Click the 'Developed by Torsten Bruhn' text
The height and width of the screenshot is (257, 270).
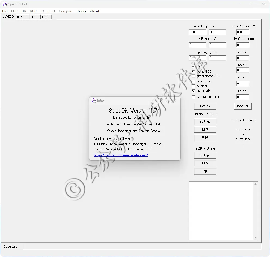[x=132, y=117]
